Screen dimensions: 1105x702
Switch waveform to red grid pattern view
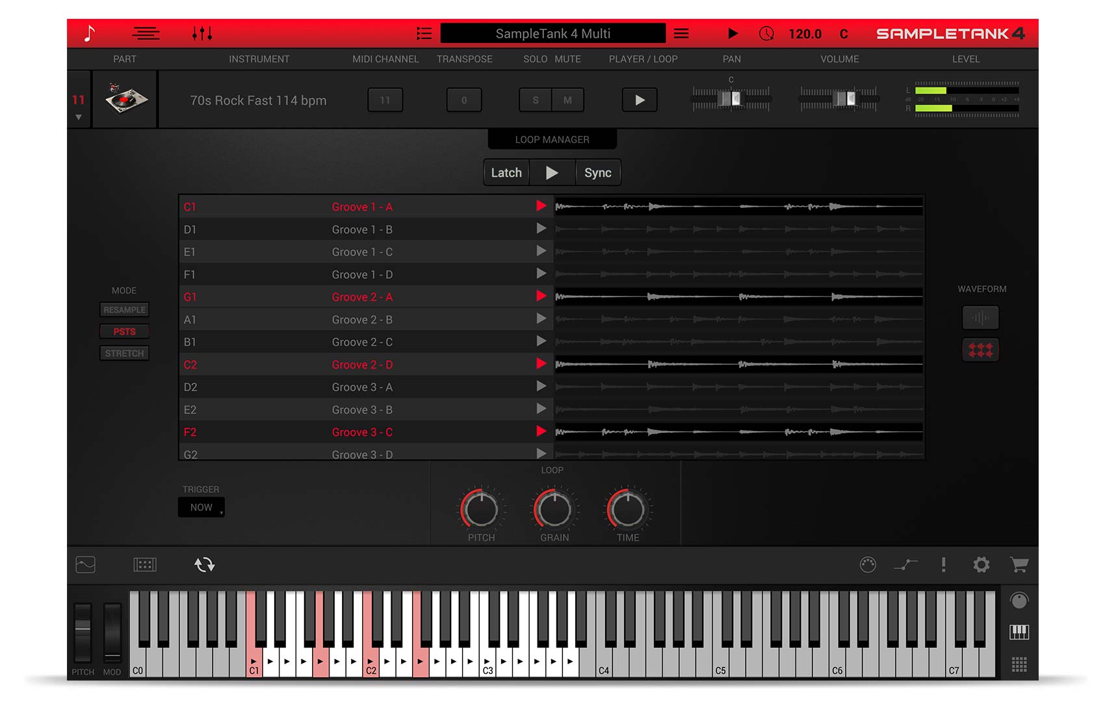[980, 350]
